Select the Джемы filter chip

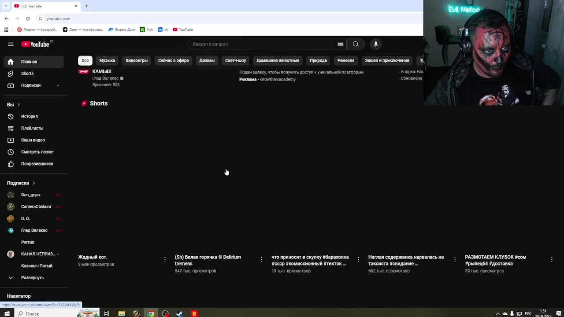click(207, 60)
